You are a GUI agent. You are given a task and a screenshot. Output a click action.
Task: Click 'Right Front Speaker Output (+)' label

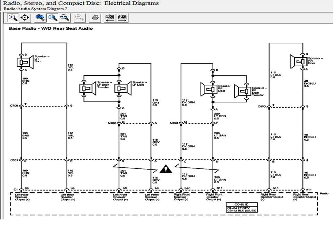(x=214, y=197)
